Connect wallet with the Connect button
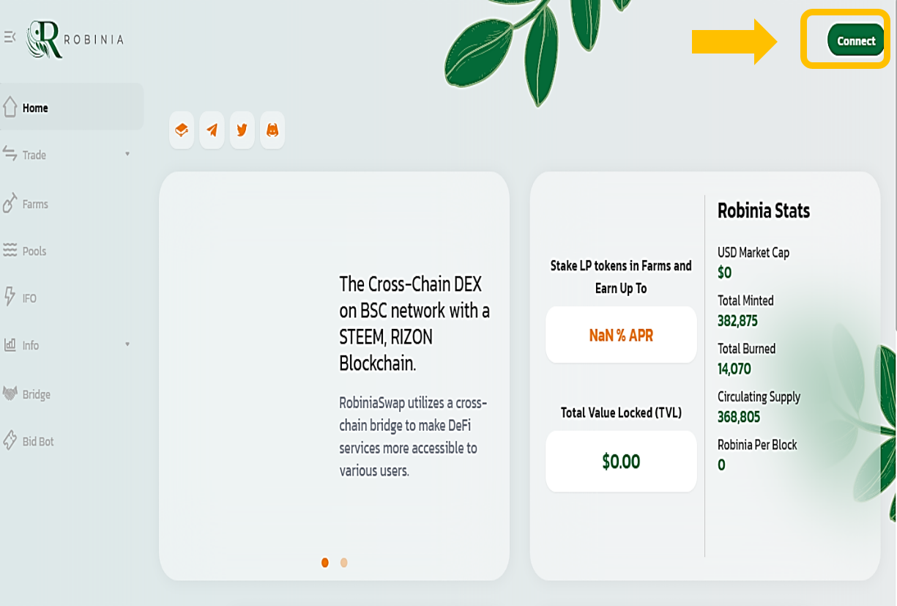Screen dimensions: 897x606 click(855, 40)
